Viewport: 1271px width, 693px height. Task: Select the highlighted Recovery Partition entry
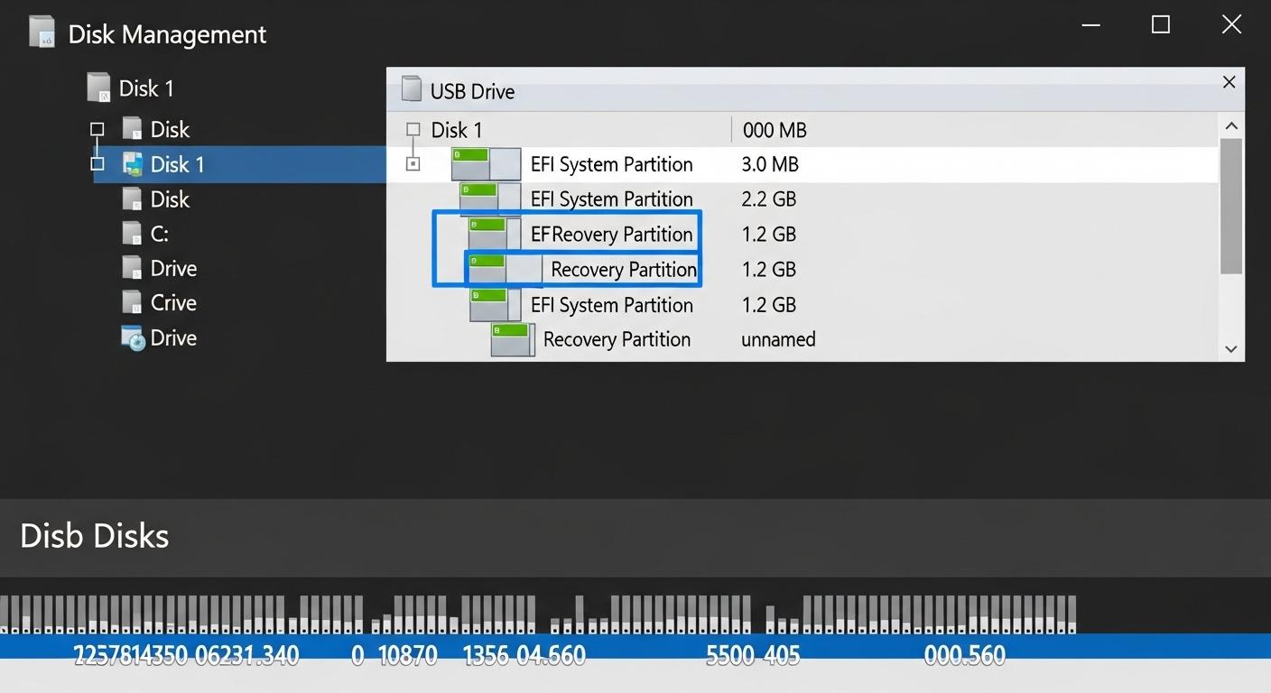coord(623,269)
